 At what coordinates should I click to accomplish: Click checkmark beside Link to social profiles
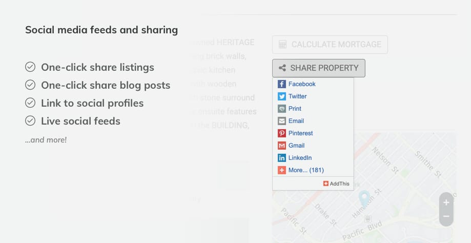coord(30,103)
